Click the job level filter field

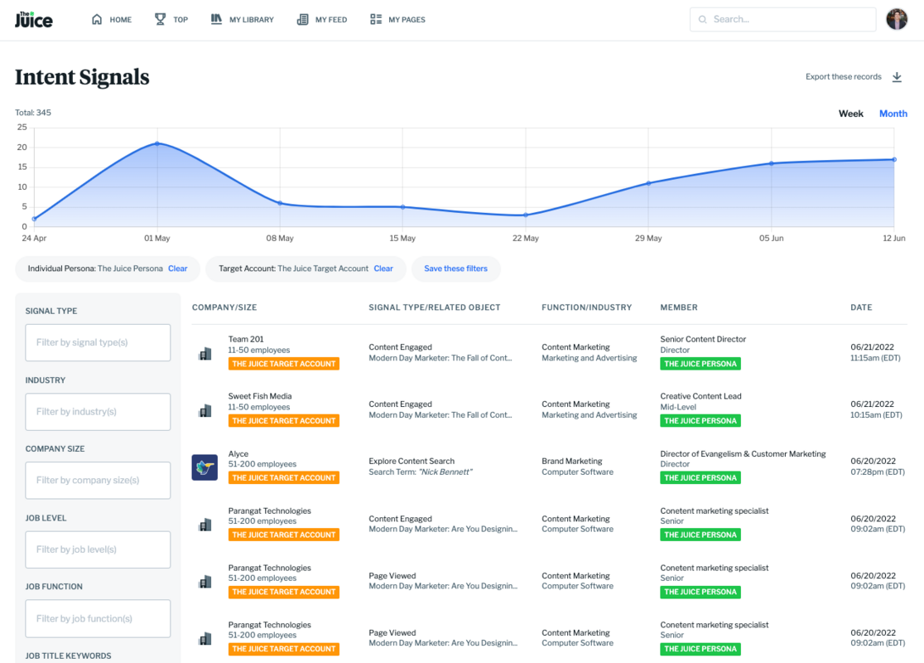[98, 549]
